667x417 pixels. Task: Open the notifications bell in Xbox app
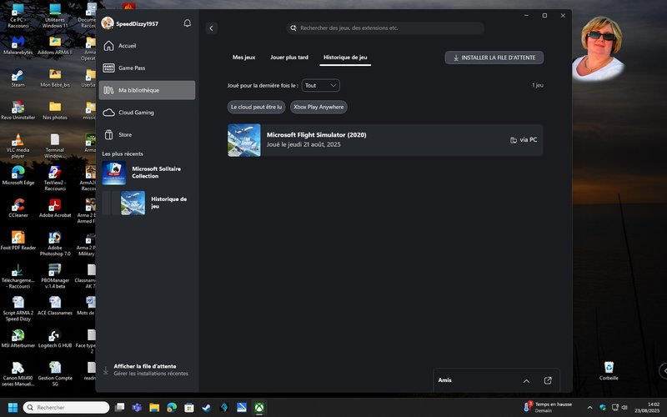point(187,23)
